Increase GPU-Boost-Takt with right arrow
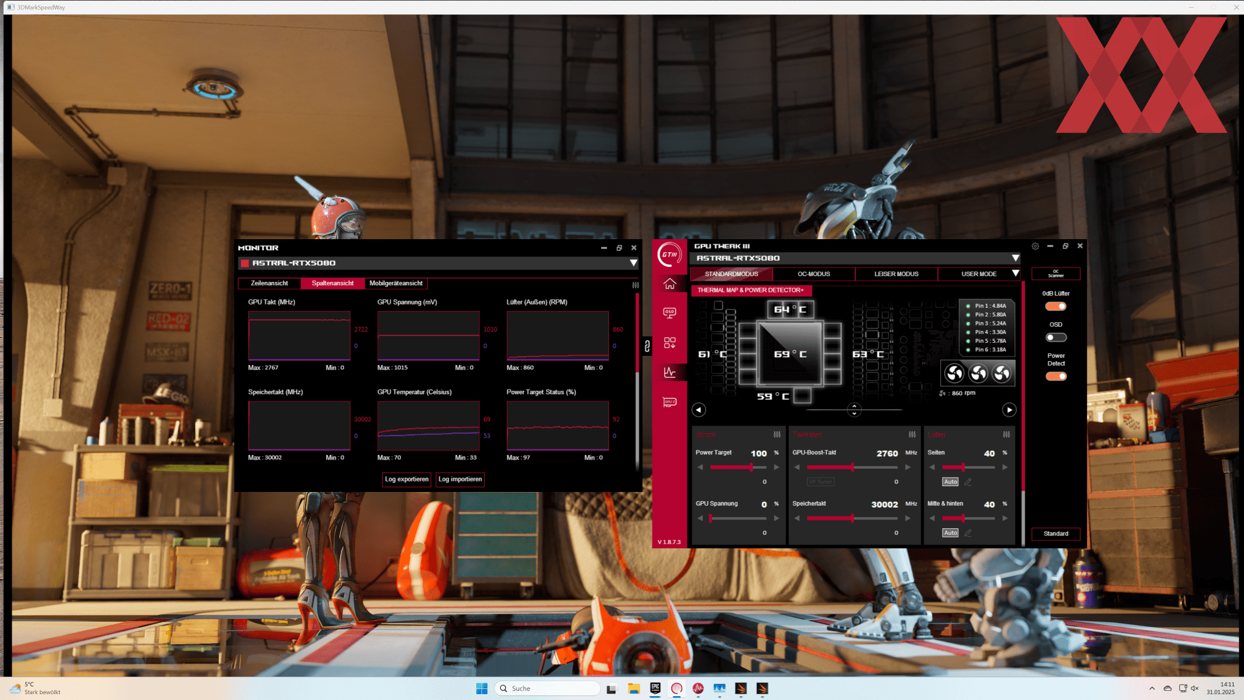The image size is (1244, 700). point(908,467)
